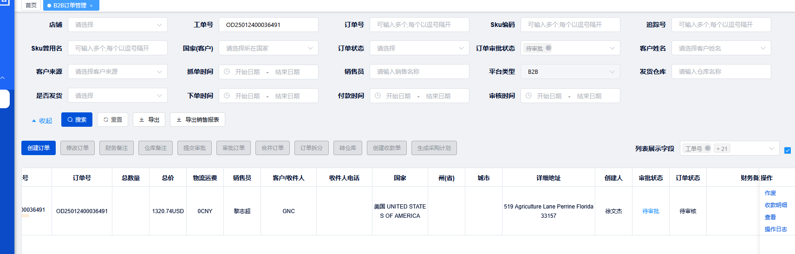Click the 工单号 input field
This screenshot has height=254, width=795.
tap(268, 25)
